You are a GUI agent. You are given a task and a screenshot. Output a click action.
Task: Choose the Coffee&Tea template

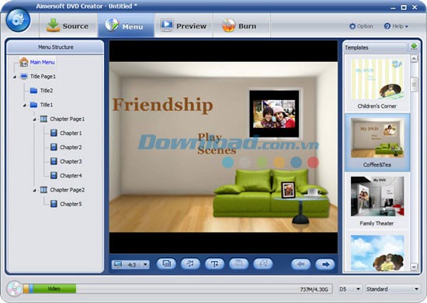pyautogui.click(x=377, y=143)
